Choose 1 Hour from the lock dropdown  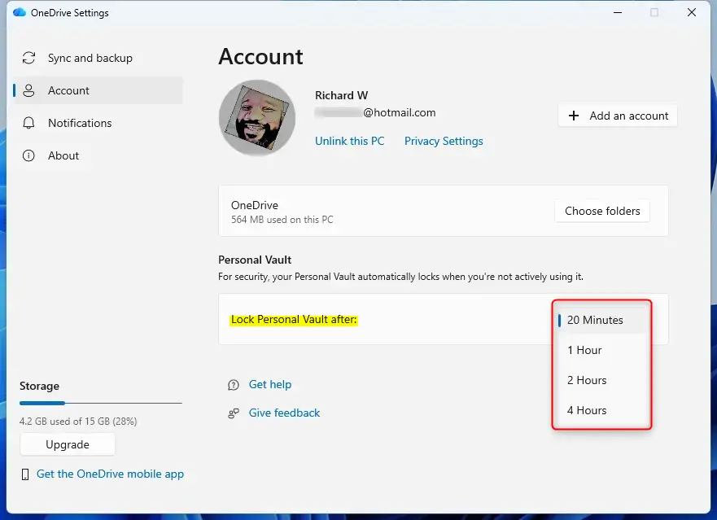[x=601, y=350]
